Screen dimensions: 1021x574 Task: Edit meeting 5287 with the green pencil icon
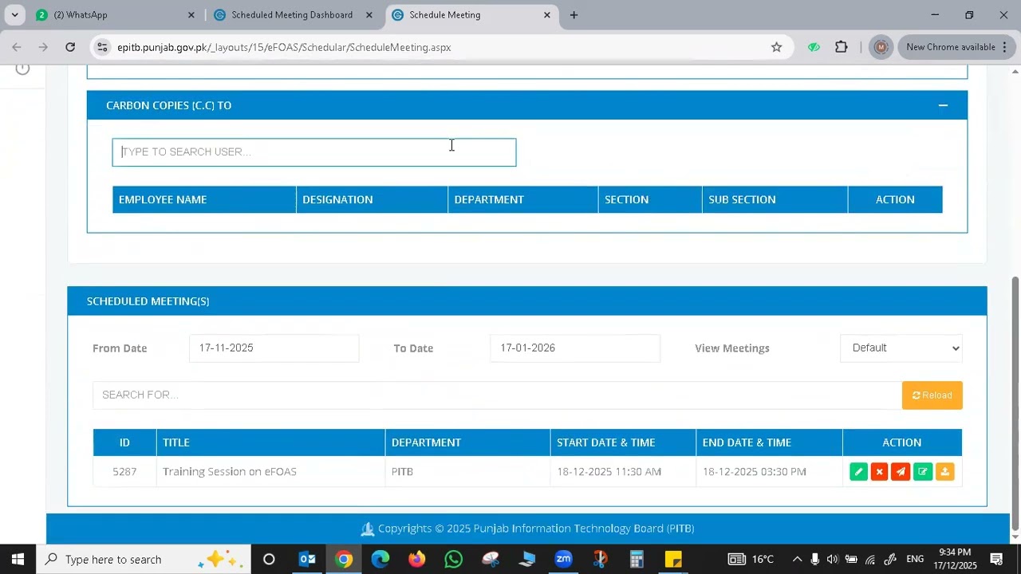(x=858, y=472)
